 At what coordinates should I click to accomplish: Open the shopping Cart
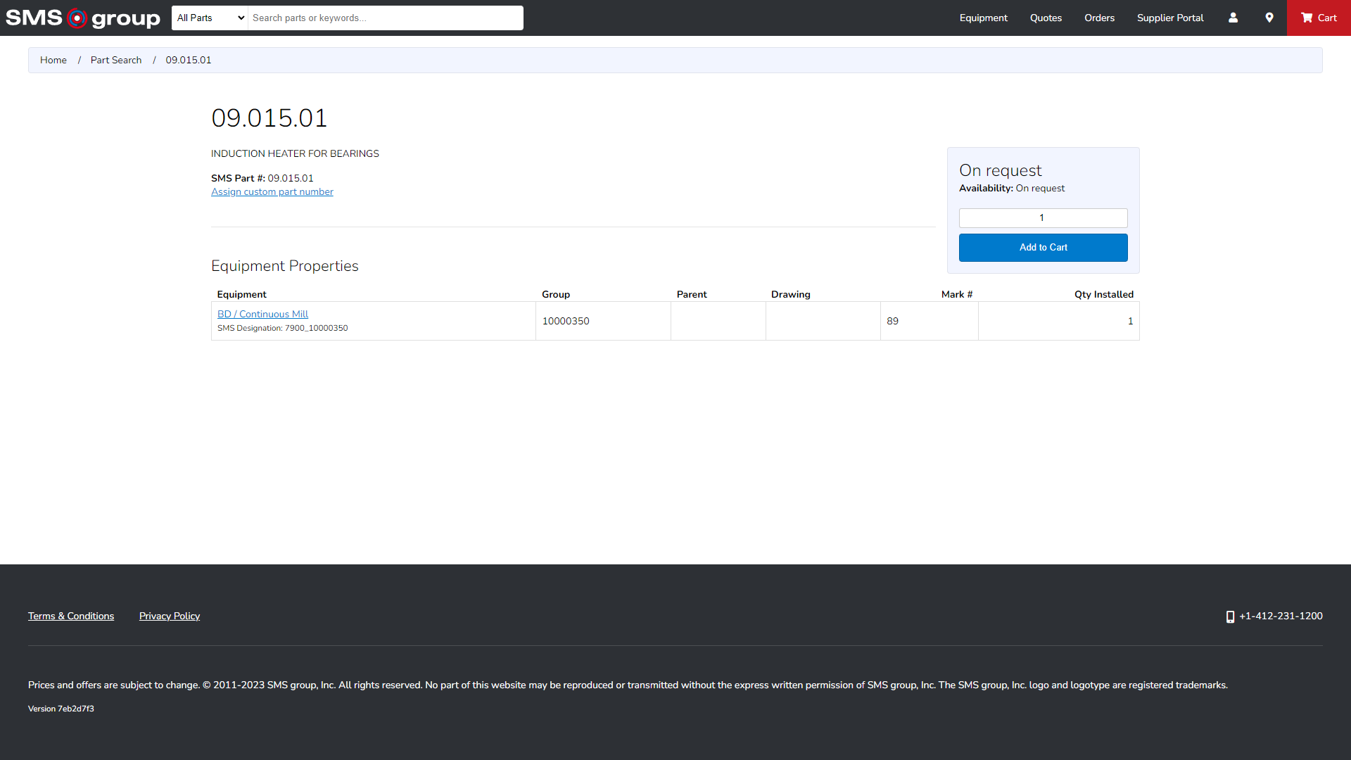1319,18
